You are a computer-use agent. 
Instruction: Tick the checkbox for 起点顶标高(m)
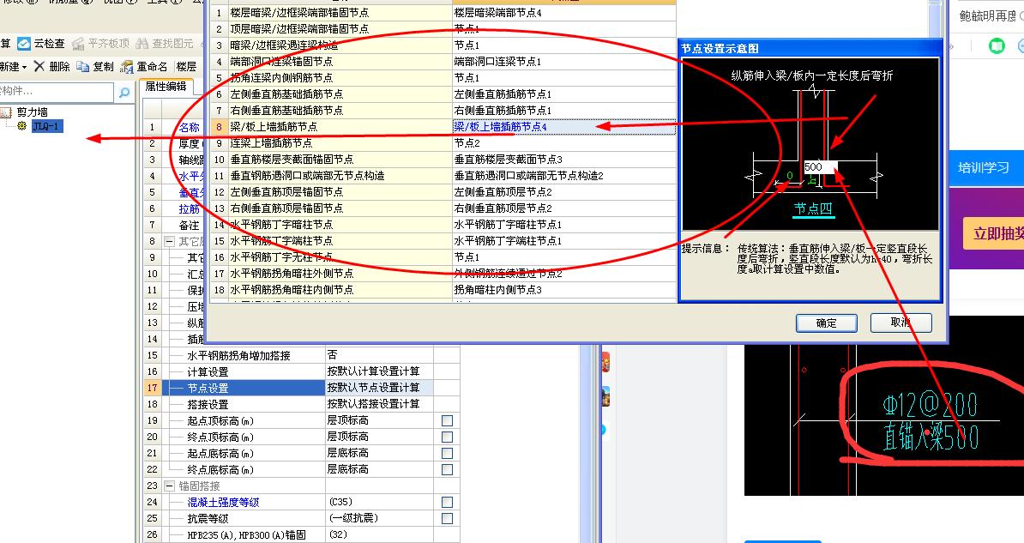tap(448, 421)
